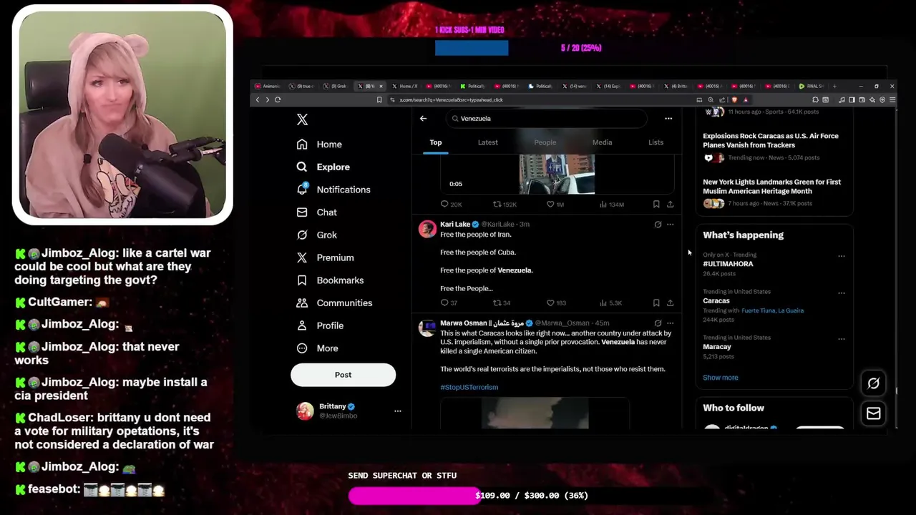Click Brittany @JewBimbo account avatar
Viewport: 916px width, 515px height.
[x=305, y=411]
